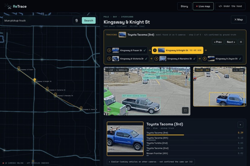The height and width of the screenshot is (166, 250).
Task: Click the #17 grey pickup truck detection label
Action: pyautogui.click(x=134, y=96)
